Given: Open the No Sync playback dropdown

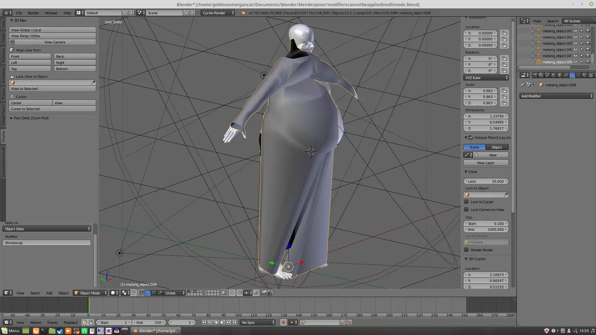Looking at the screenshot, I should point(258,322).
